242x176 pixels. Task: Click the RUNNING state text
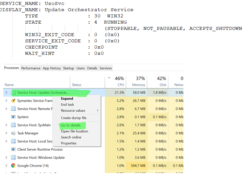tap(115, 22)
